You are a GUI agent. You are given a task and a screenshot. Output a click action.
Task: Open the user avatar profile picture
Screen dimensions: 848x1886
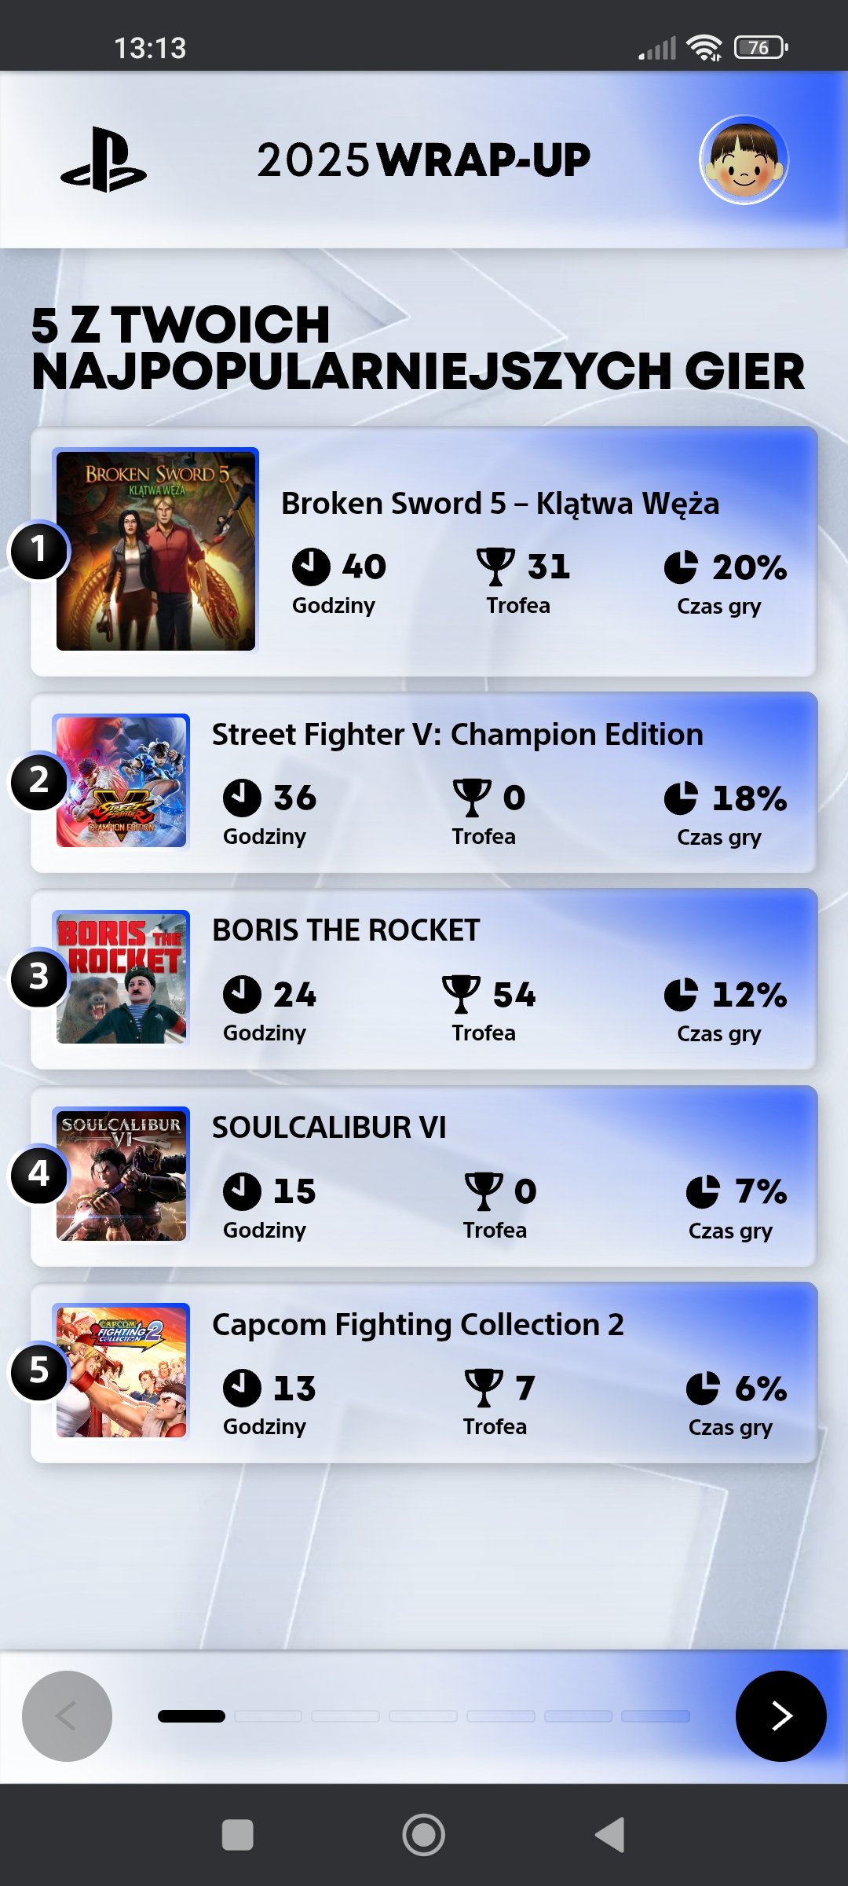point(743,160)
